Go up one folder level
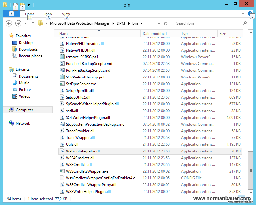The height and width of the screenshot is (205, 256). click(x=33, y=23)
